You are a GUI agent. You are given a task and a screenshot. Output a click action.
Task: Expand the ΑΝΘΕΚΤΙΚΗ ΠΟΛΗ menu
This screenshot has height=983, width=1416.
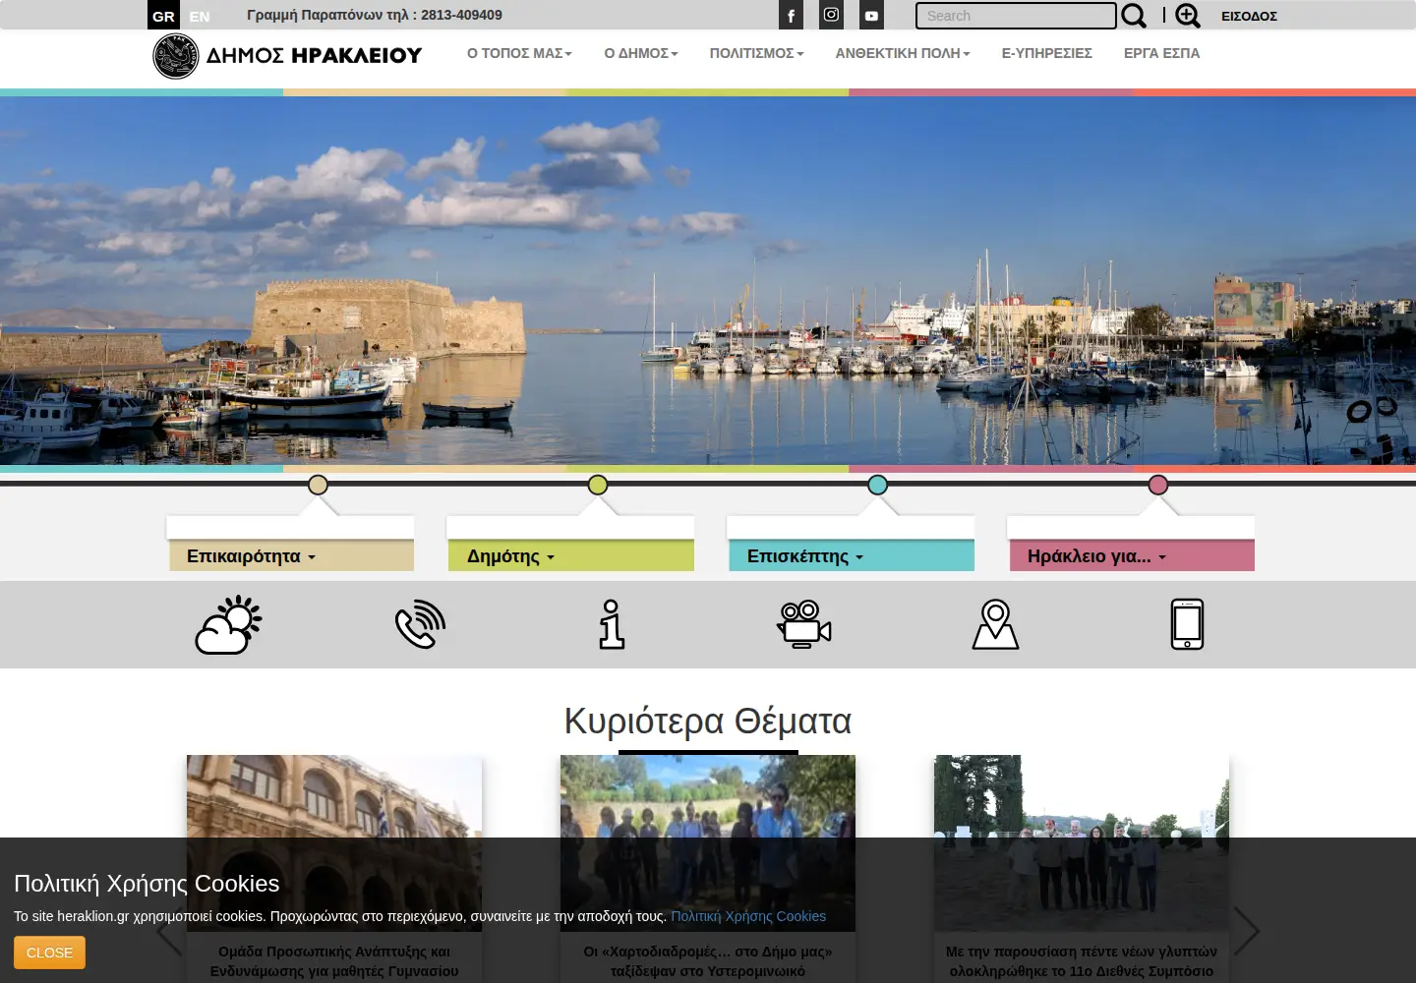[903, 53]
